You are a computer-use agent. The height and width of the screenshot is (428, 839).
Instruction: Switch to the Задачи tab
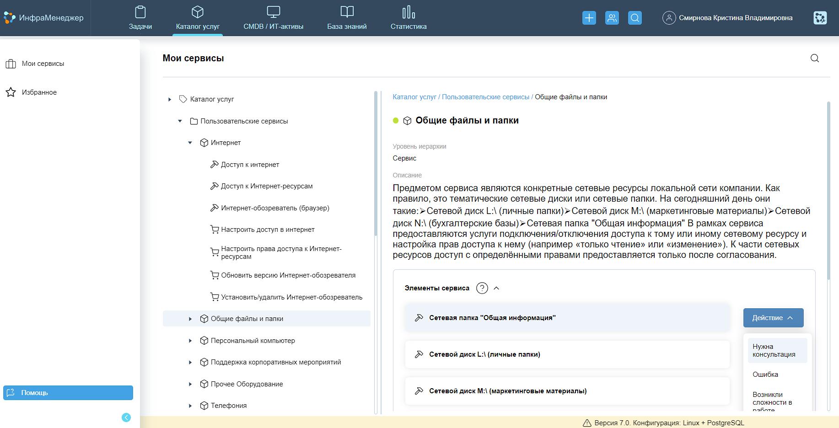[140, 18]
